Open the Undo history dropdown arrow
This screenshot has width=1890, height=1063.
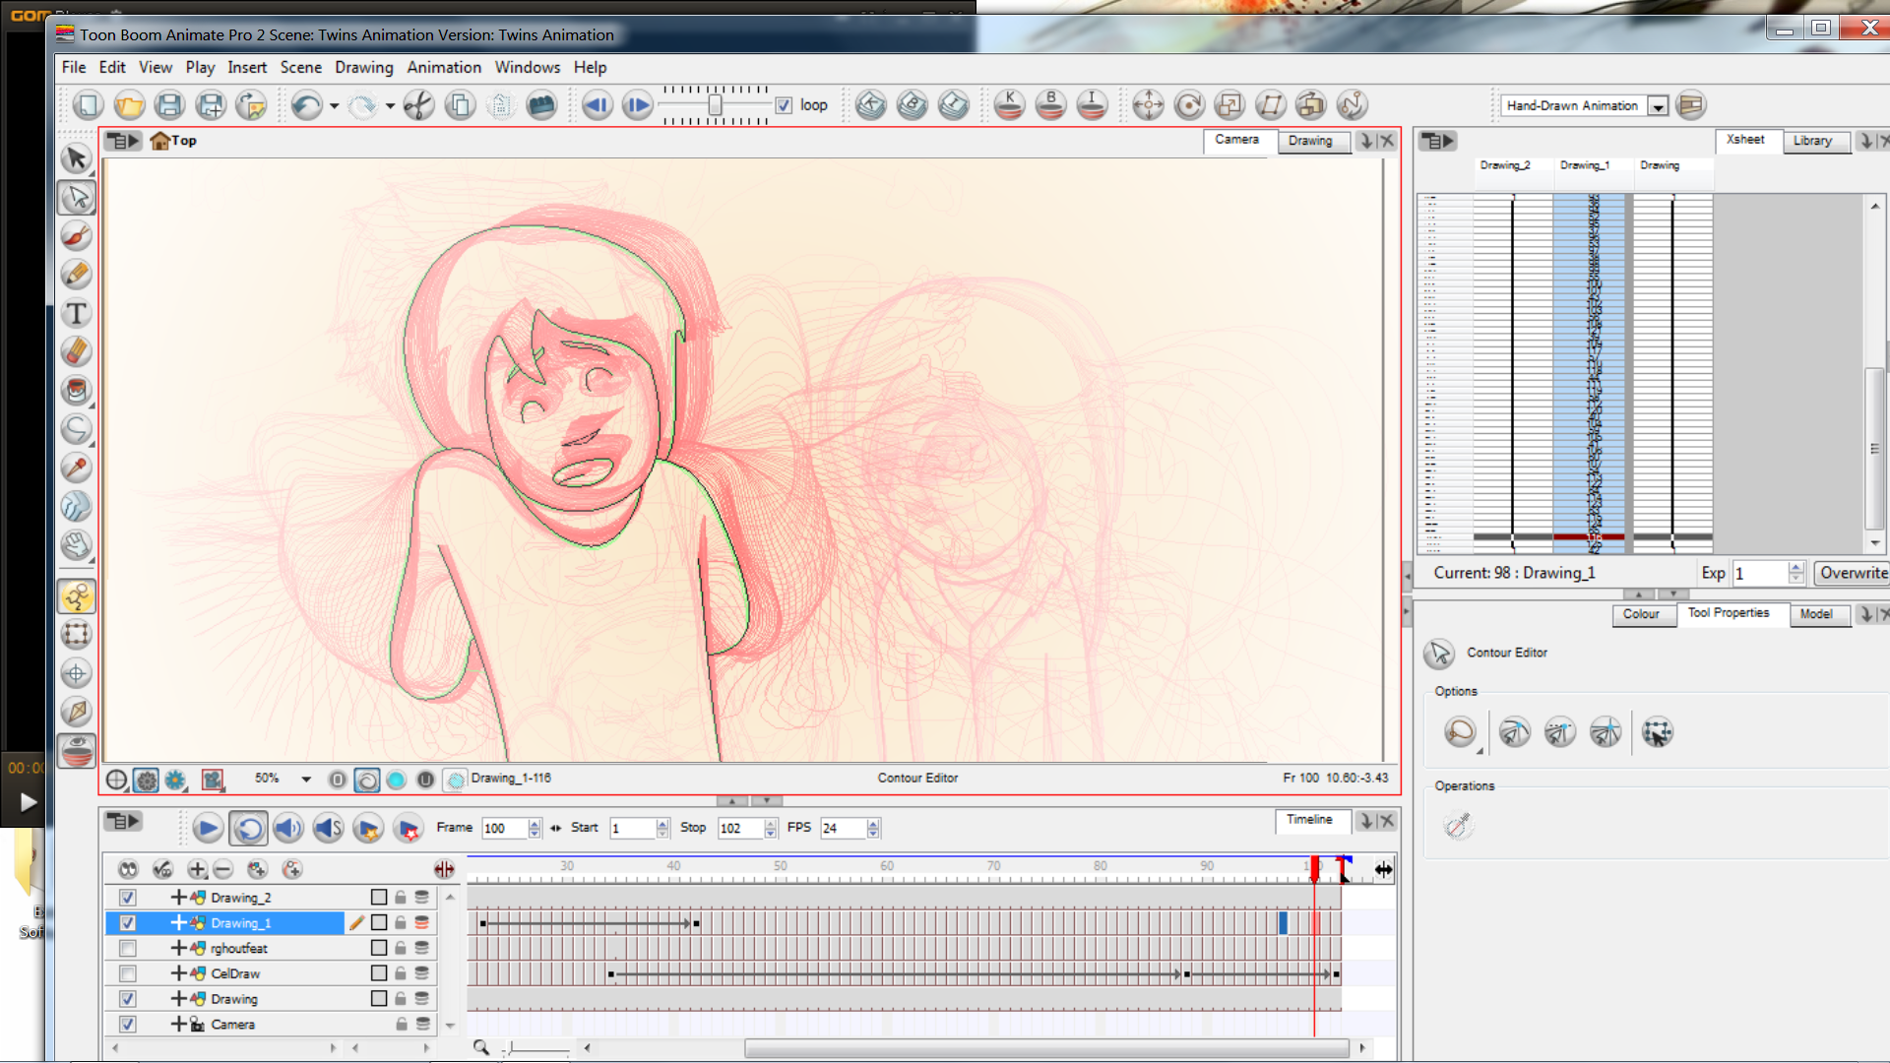point(335,105)
